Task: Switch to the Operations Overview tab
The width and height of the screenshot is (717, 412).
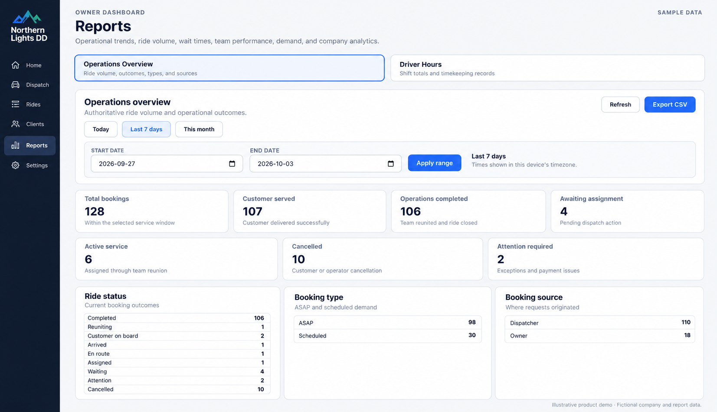Action: 229,68
